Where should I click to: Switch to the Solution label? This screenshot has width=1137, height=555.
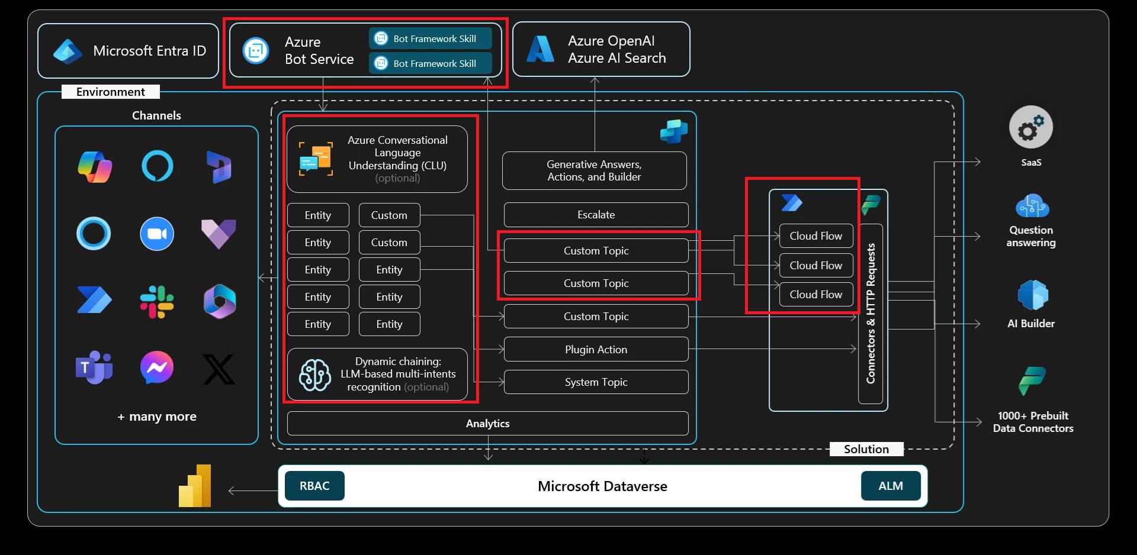[866, 448]
